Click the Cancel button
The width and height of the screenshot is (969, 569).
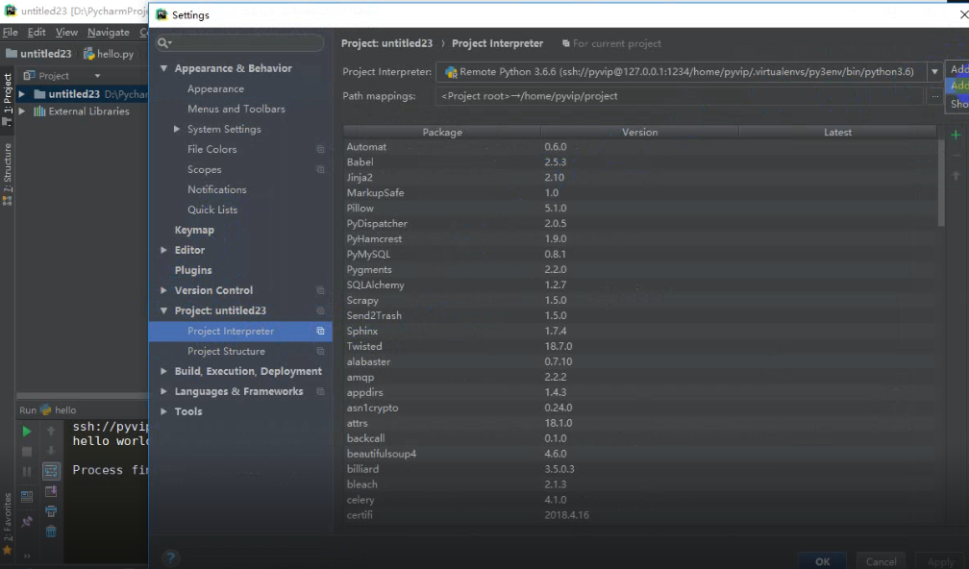coord(881,561)
